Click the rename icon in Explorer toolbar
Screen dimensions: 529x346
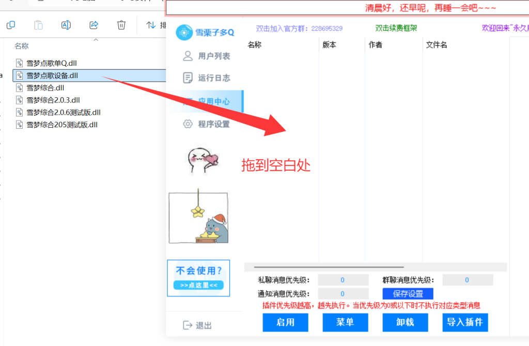(x=66, y=25)
